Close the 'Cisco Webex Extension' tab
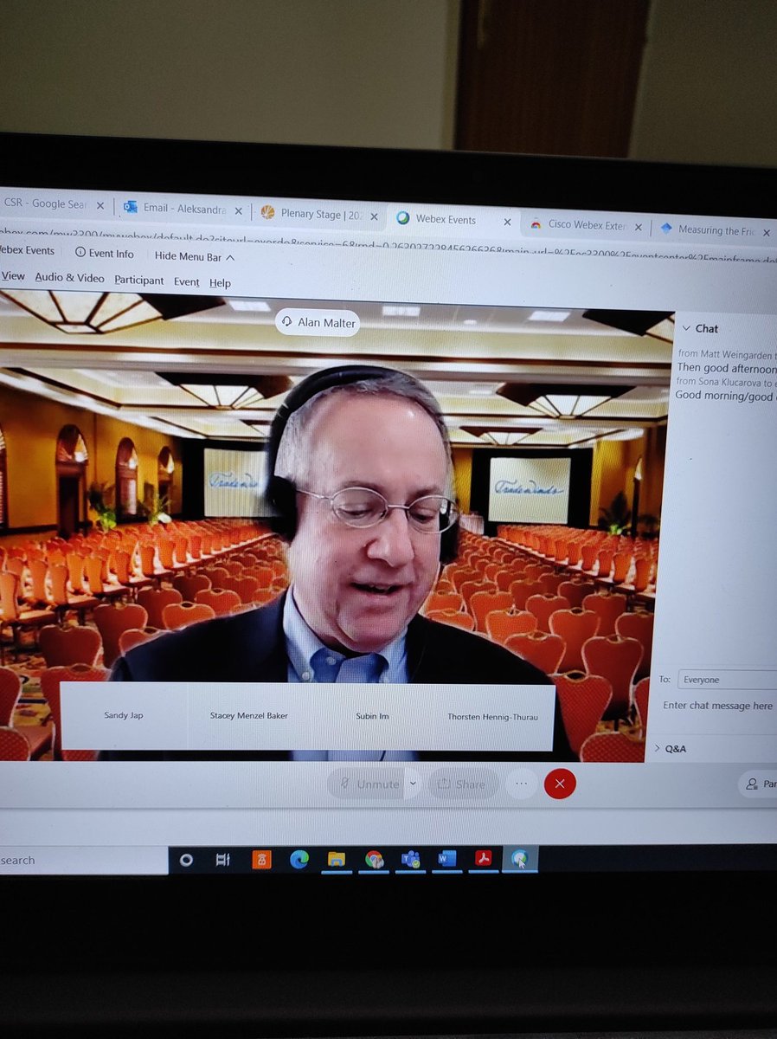Image resolution: width=777 pixels, height=1039 pixels. tap(639, 227)
